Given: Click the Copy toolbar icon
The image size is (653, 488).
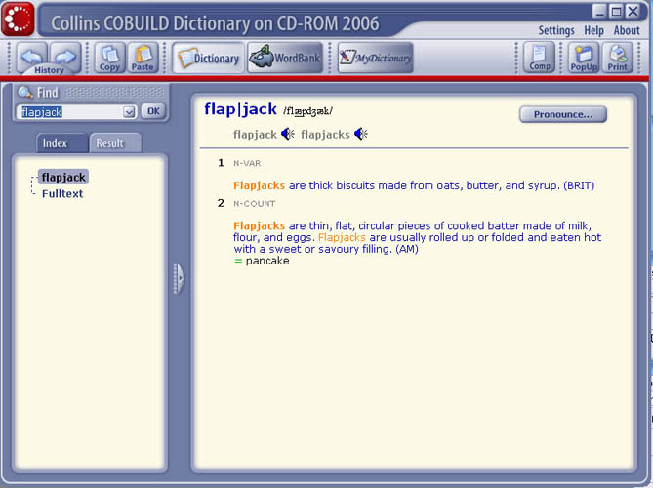Looking at the screenshot, I should point(110,58).
